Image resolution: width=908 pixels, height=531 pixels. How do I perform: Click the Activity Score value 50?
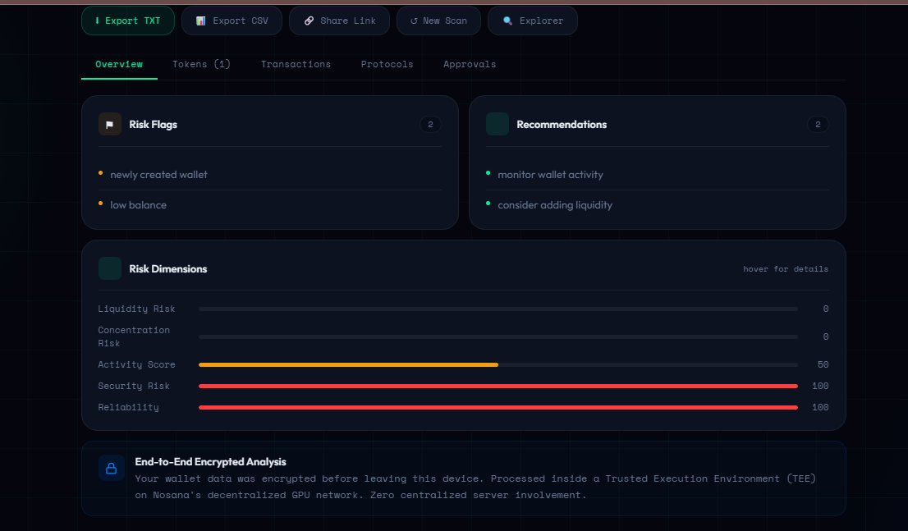click(x=823, y=365)
